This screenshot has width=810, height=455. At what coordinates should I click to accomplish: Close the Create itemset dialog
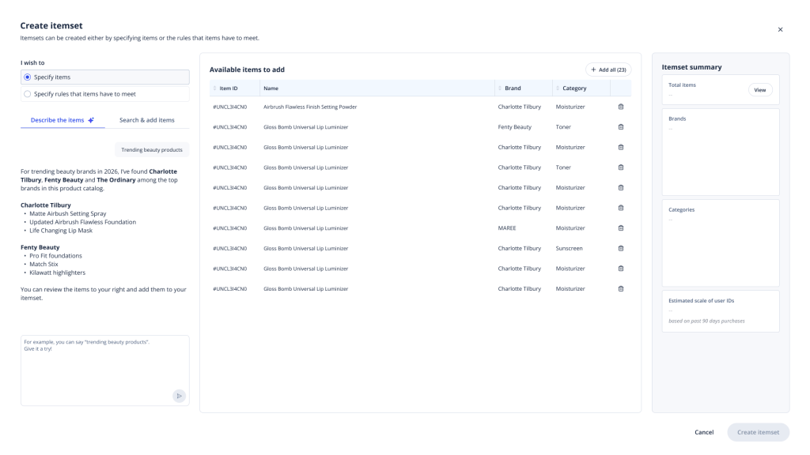tap(780, 29)
